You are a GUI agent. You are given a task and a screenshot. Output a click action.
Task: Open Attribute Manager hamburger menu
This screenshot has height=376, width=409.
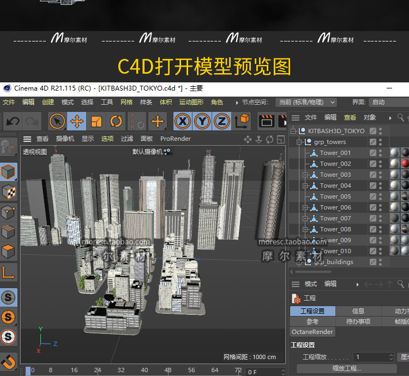tap(295, 284)
